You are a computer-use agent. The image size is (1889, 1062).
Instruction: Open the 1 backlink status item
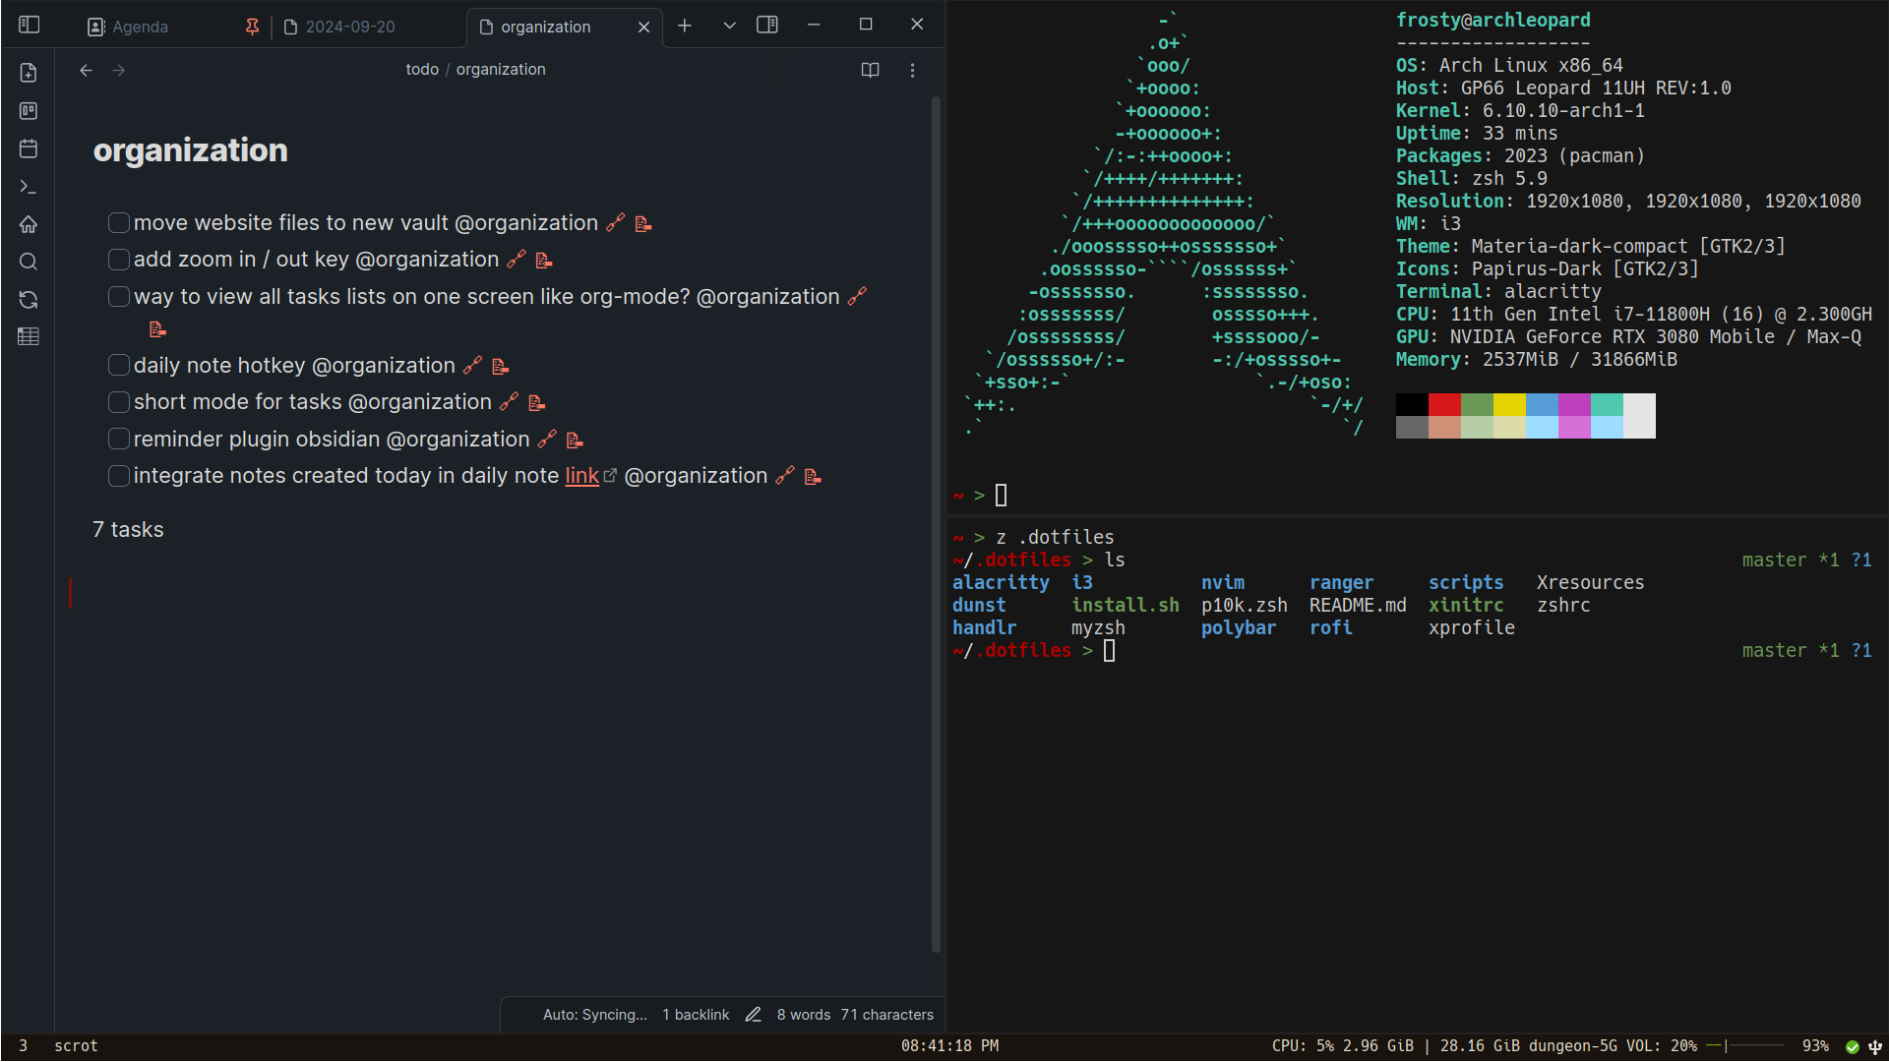(x=696, y=1015)
